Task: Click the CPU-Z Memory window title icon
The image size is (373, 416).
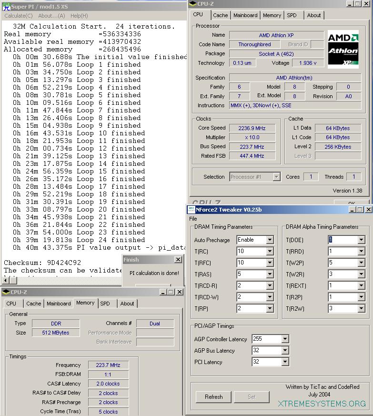Action: (6, 292)
